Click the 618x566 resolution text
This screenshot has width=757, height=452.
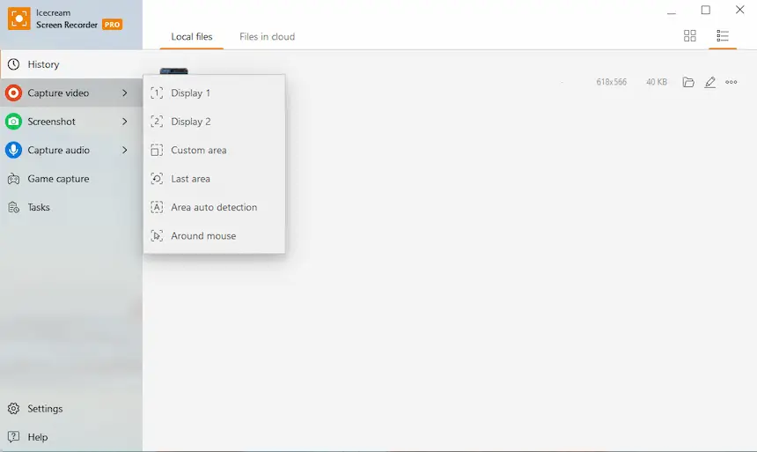[611, 82]
